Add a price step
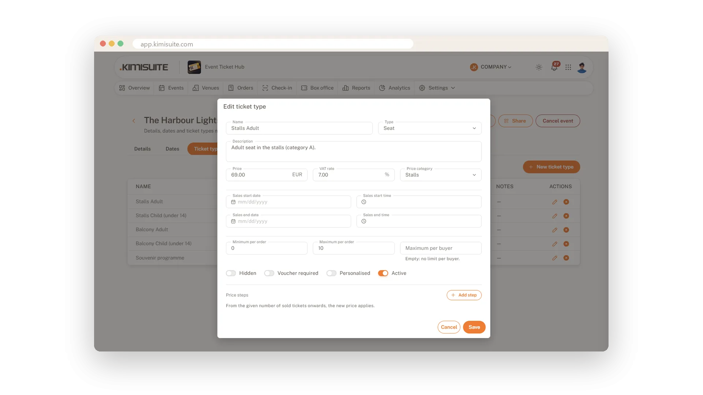The image size is (703, 395). 464,295
